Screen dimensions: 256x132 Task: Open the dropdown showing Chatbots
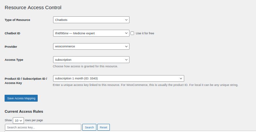click(x=89, y=20)
